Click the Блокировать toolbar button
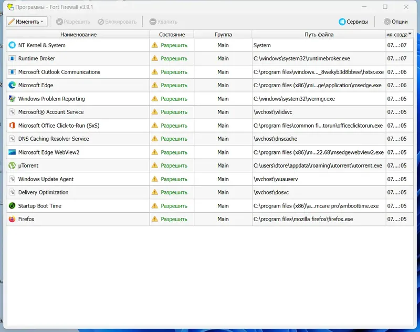Image resolution: width=420 pixels, height=332 pixels. click(x=117, y=22)
